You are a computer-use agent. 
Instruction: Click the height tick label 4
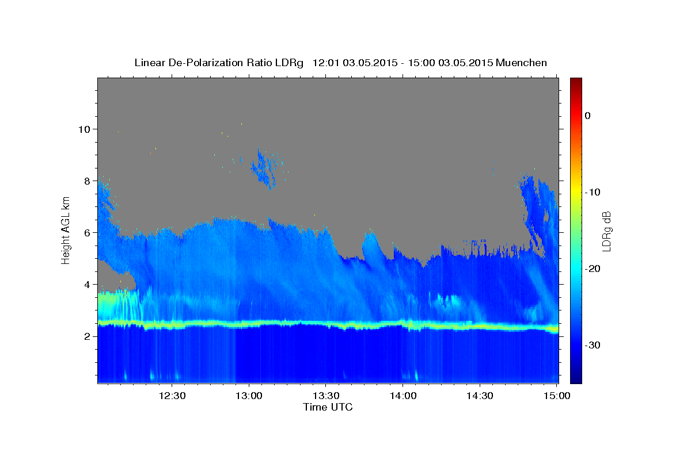(89, 284)
